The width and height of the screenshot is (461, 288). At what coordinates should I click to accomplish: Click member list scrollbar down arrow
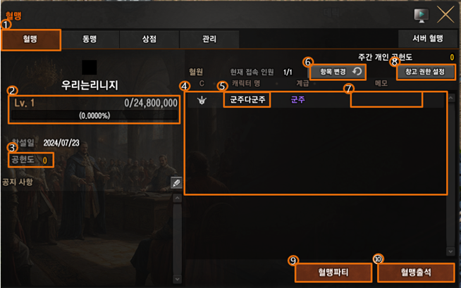tap(450, 251)
